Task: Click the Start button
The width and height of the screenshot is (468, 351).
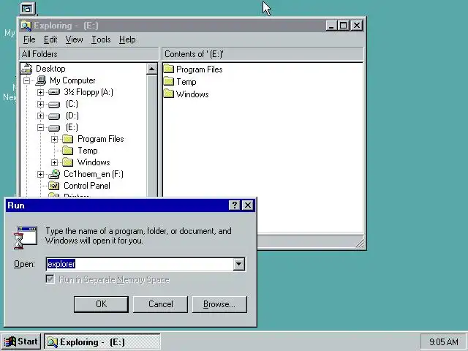Action: [21, 341]
